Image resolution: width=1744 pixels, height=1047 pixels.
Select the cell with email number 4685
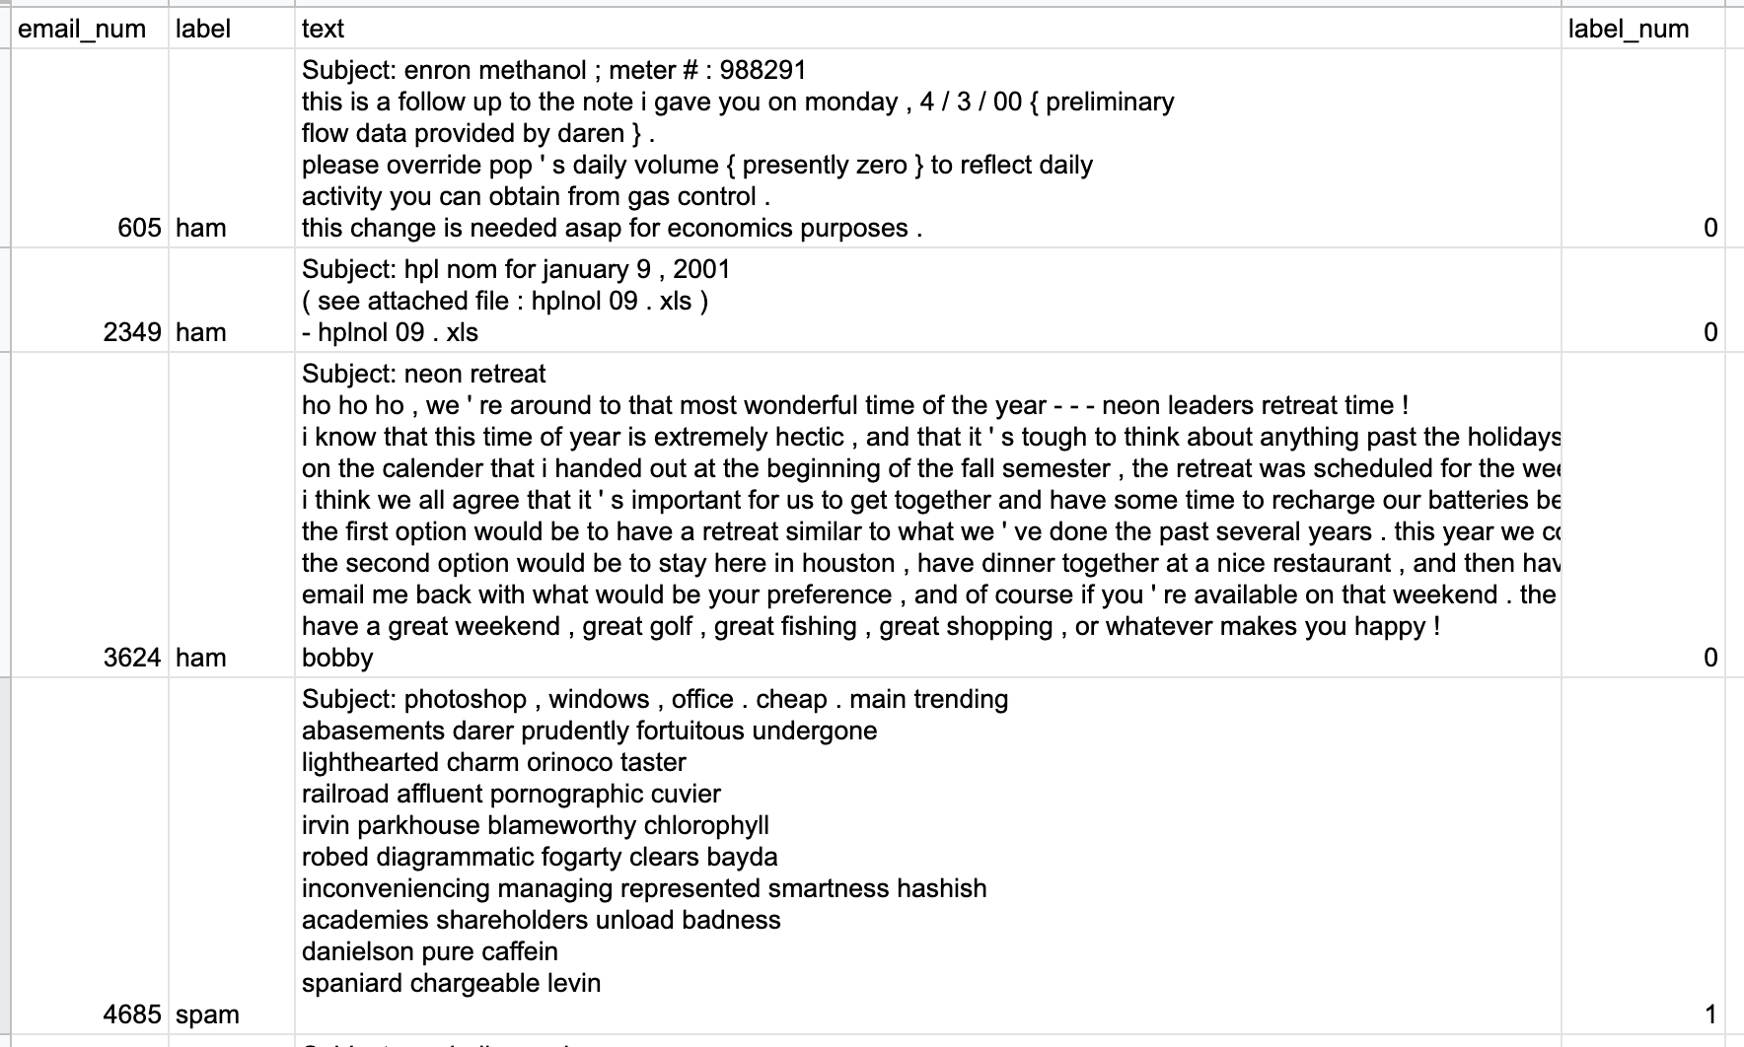(89, 856)
